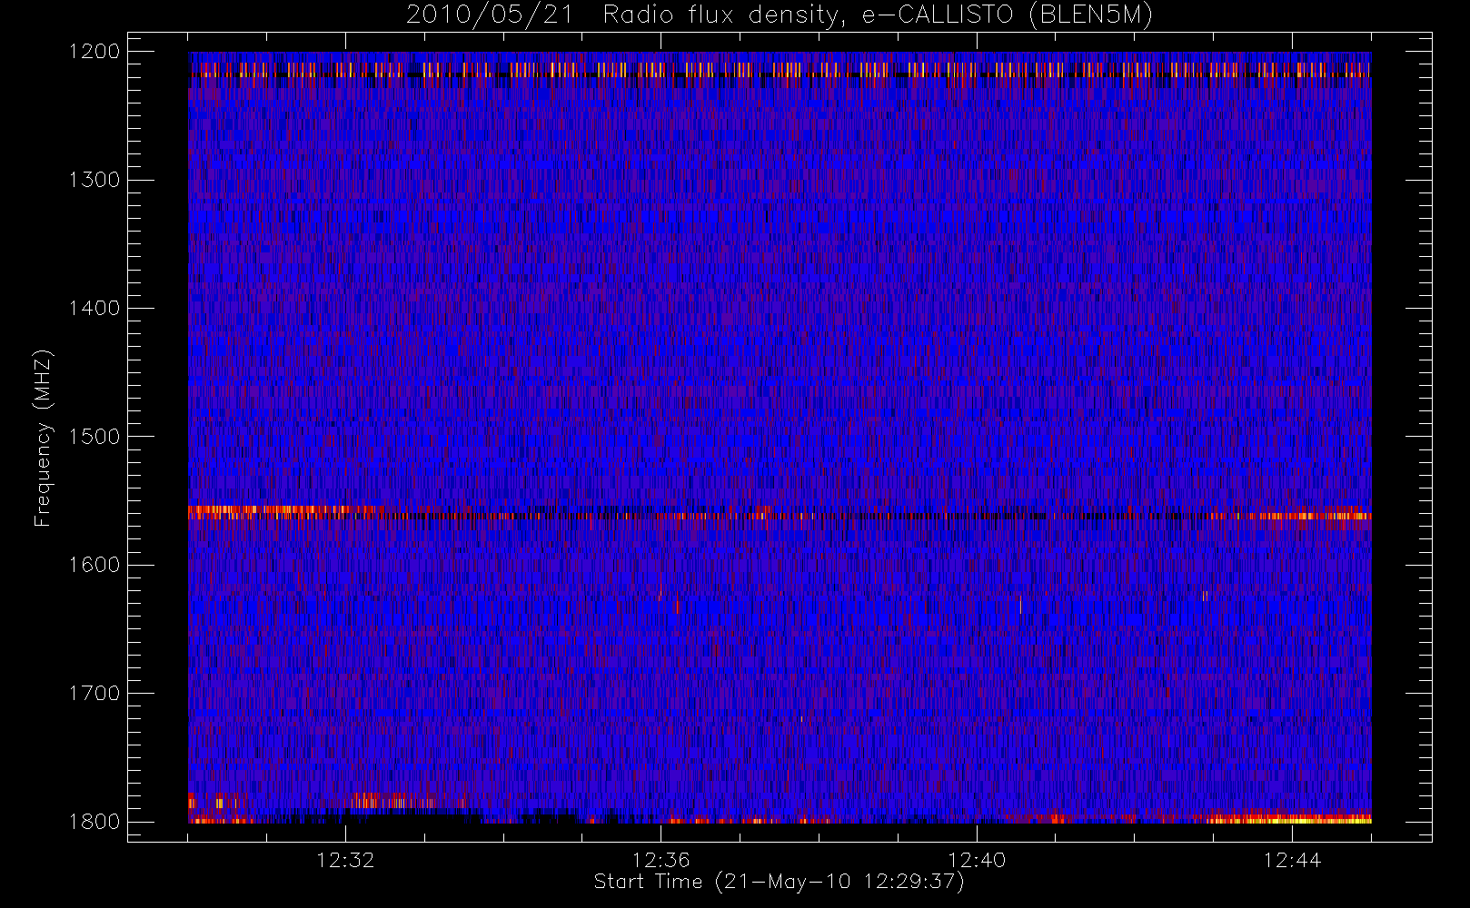Click the 12:36 time tick label
The width and height of the screenshot is (1470, 908).
[661, 860]
